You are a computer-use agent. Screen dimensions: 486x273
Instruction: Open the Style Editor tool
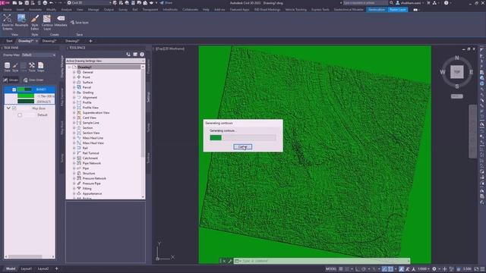[x=35, y=22]
